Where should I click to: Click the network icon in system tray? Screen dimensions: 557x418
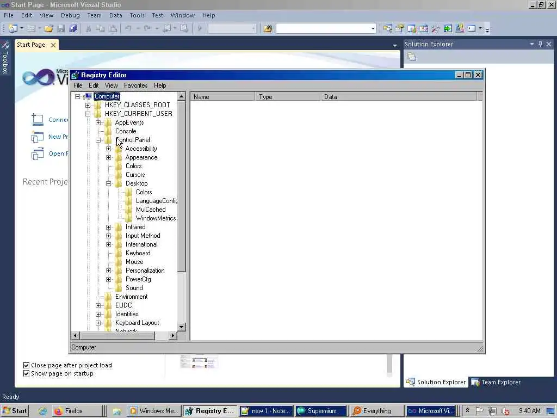(492, 411)
